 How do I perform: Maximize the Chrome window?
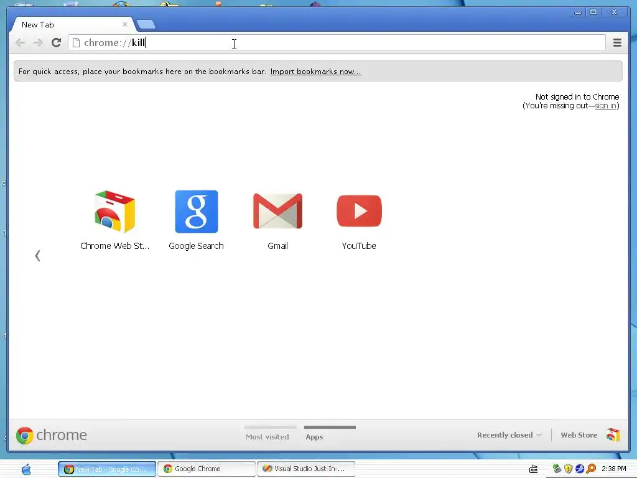coord(593,12)
